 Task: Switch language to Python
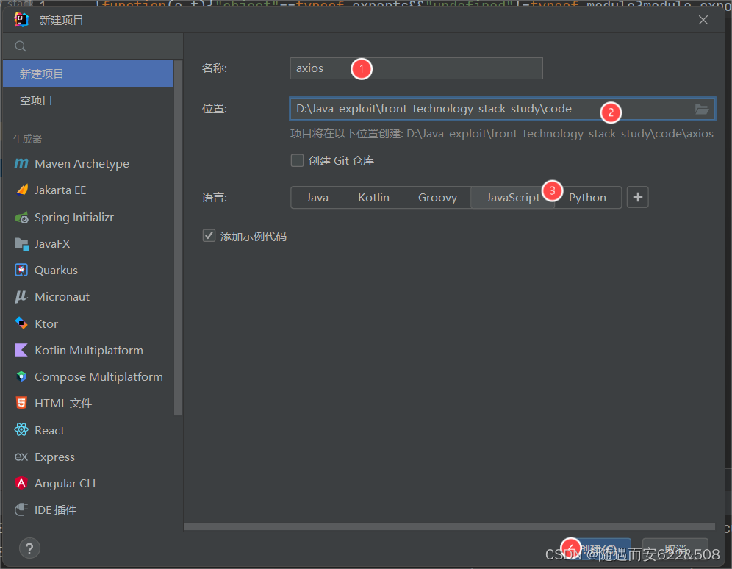pos(588,197)
